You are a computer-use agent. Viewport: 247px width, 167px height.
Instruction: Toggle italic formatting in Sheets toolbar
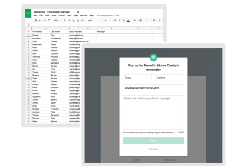[119, 20]
